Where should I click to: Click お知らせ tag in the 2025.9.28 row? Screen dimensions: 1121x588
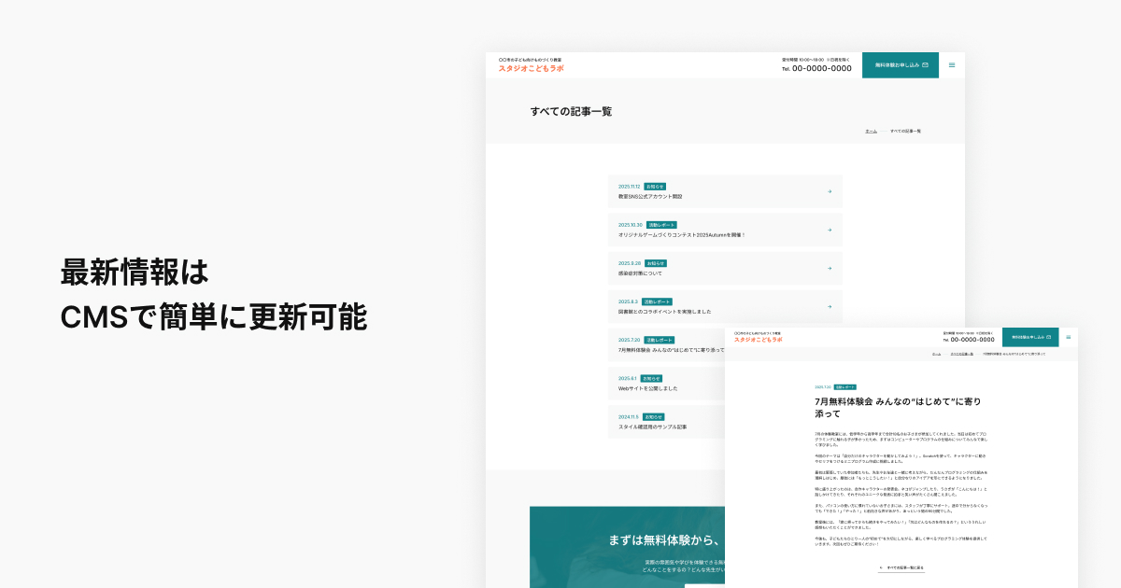pos(655,263)
